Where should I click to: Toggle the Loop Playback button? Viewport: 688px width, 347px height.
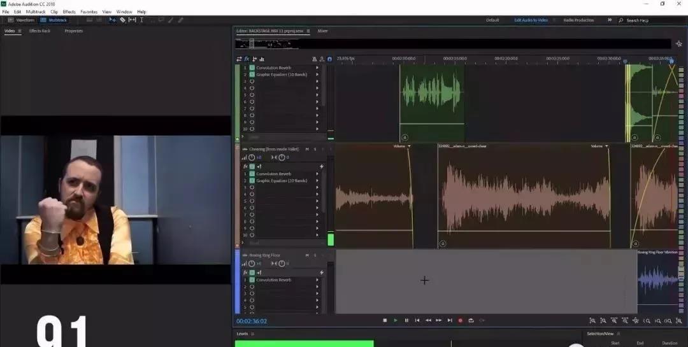(471, 320)
